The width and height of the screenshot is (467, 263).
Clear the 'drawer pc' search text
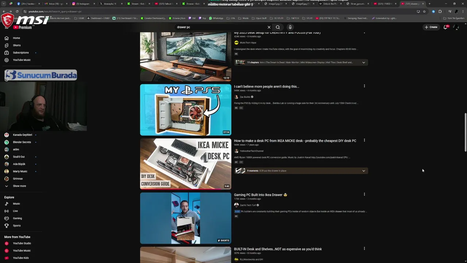269,27
